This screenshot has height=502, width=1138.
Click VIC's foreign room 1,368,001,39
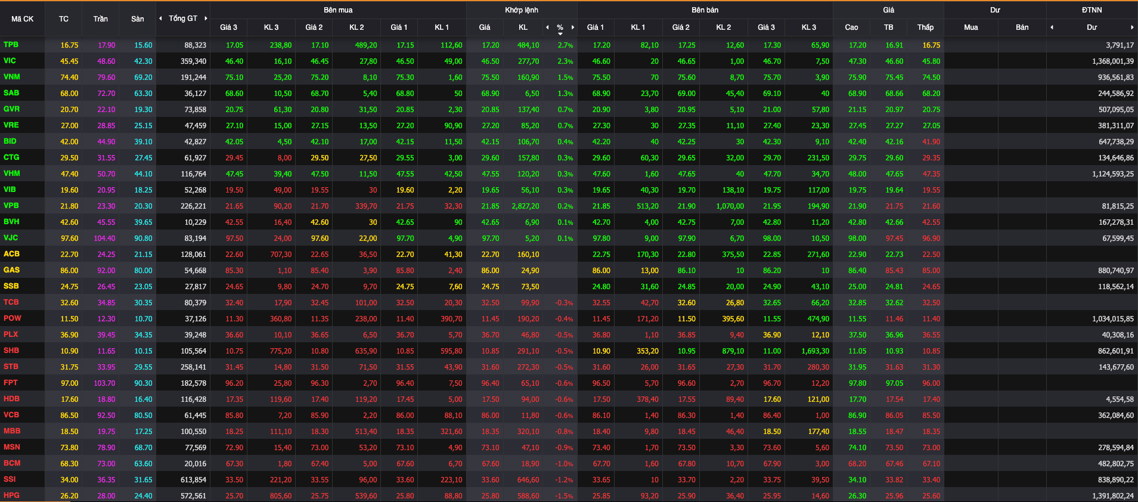click(x=1113, y=61)
